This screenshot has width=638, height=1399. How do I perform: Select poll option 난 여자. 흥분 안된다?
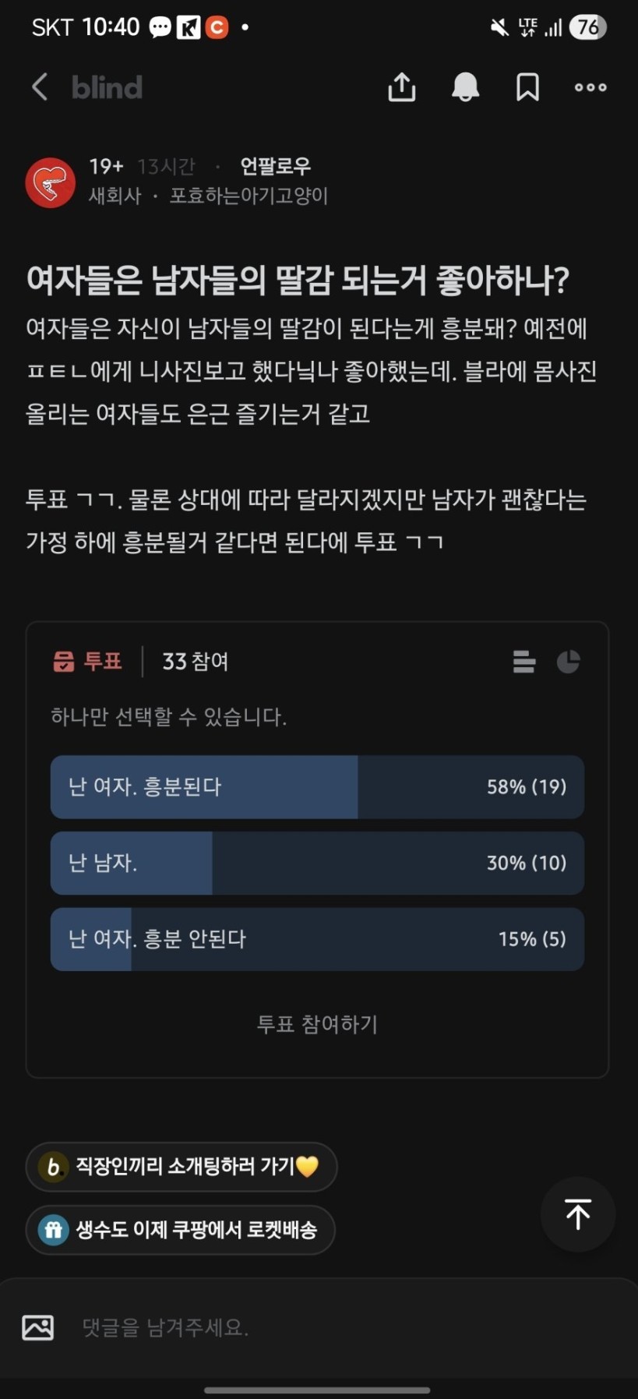[317, 939]
